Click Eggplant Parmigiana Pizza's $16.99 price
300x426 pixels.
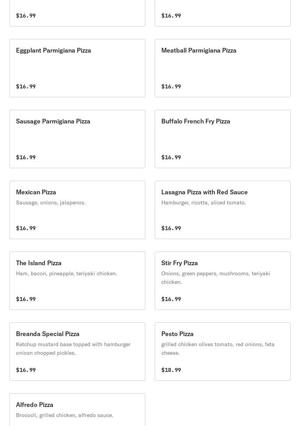(x=26, y=86)
